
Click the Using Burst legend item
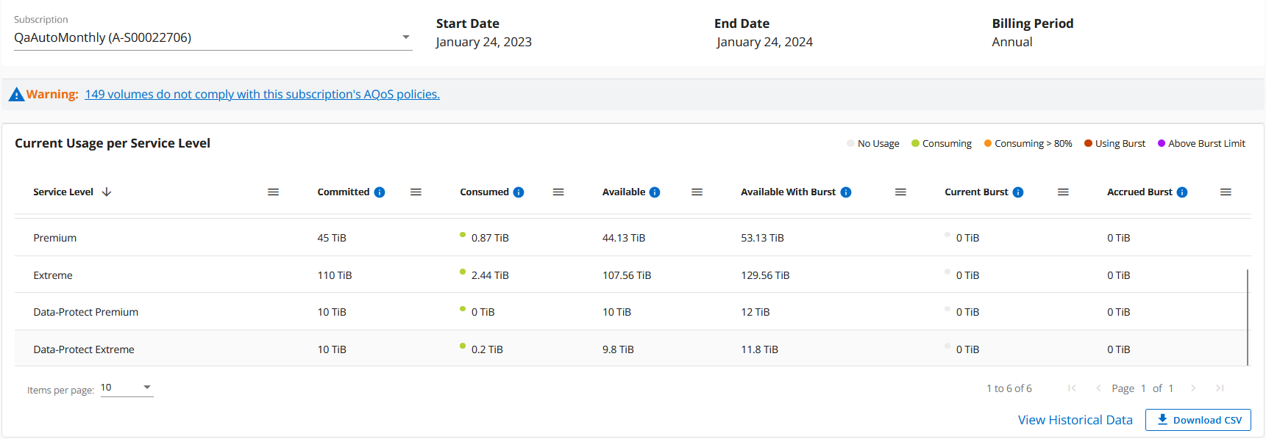click(1114, 144)
